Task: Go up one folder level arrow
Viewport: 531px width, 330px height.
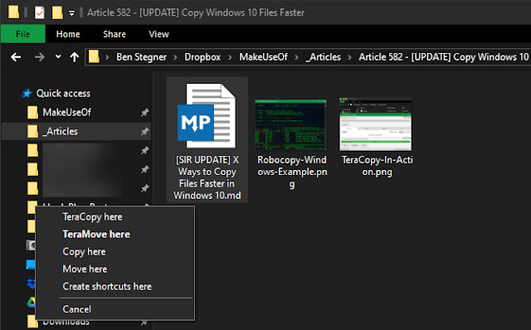Action: (x=75, y=57)
